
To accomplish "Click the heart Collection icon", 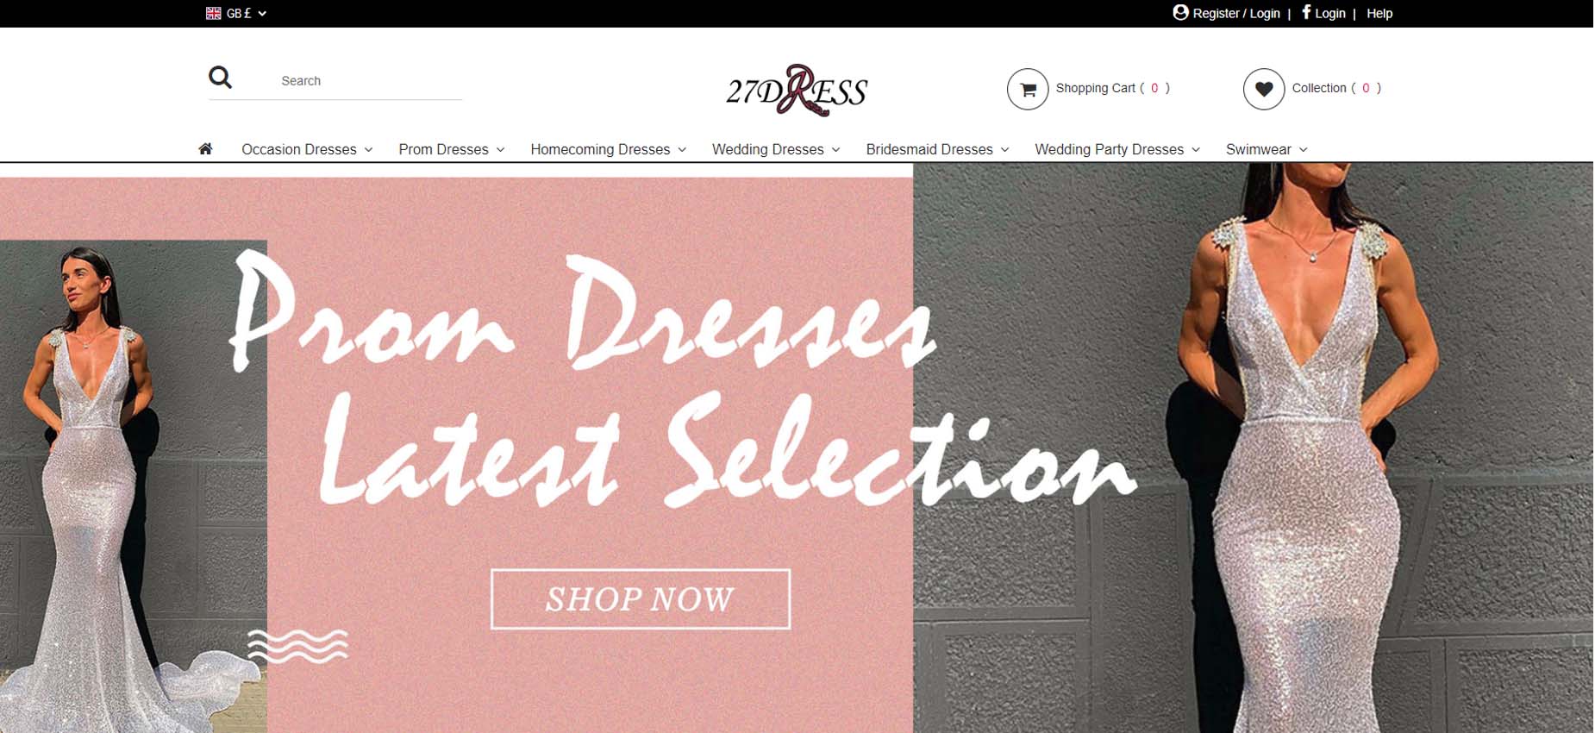I will [1264, 89].
